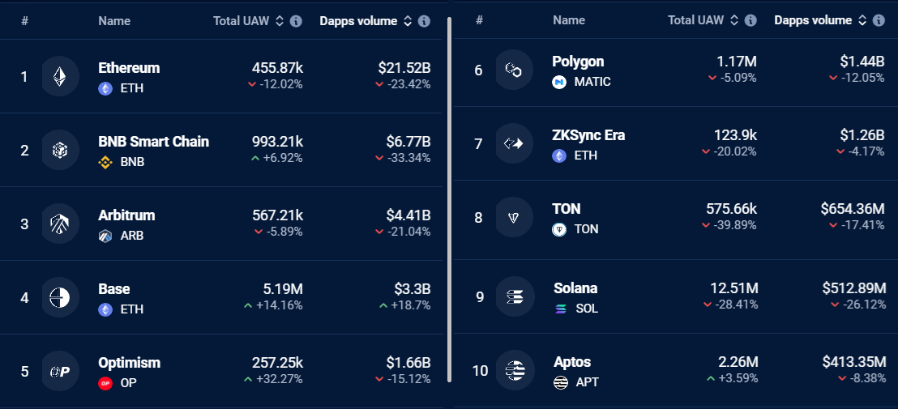The height and width of the screenshot is (409, 898).
Task: Sort left table by Dapps volume
Action: click(x=408, y=21)
